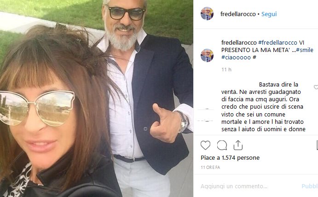Like the comment with the small heart

click(x=316, y=87)
